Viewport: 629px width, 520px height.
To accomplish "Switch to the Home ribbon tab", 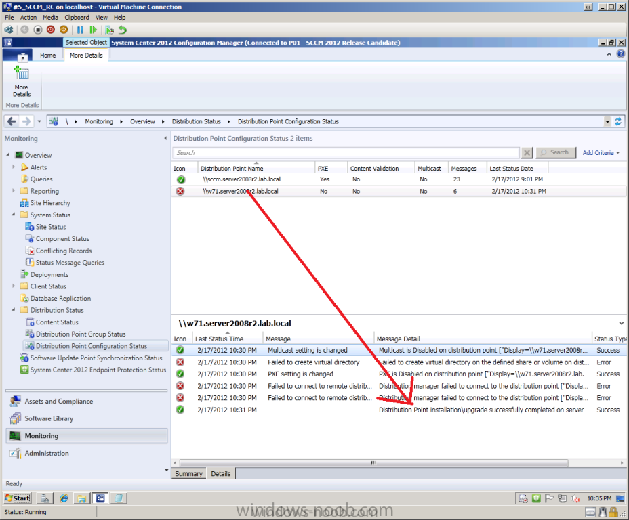I will (x=47, y=56).
